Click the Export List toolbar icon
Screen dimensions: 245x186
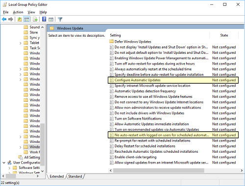tap(35, 20)
